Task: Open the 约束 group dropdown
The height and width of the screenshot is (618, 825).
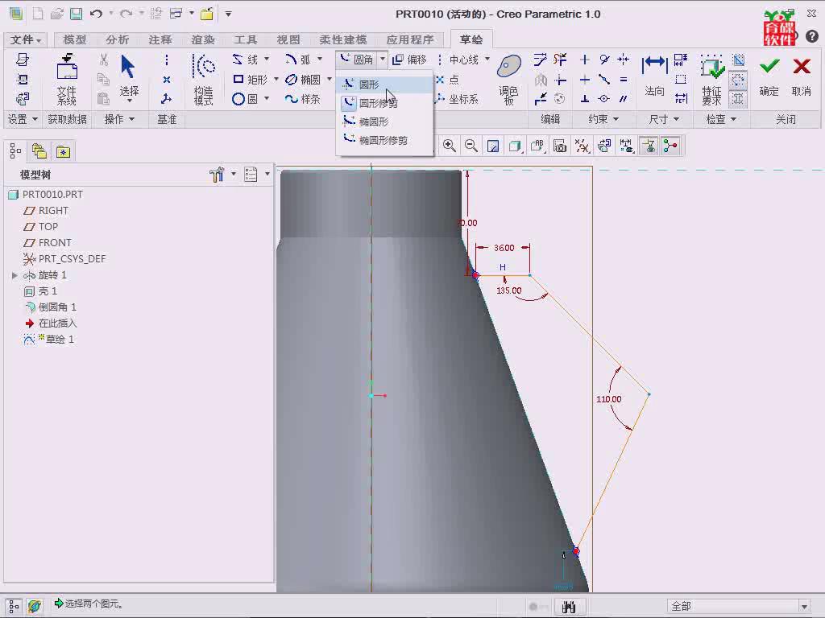Action: click(603, 119)
